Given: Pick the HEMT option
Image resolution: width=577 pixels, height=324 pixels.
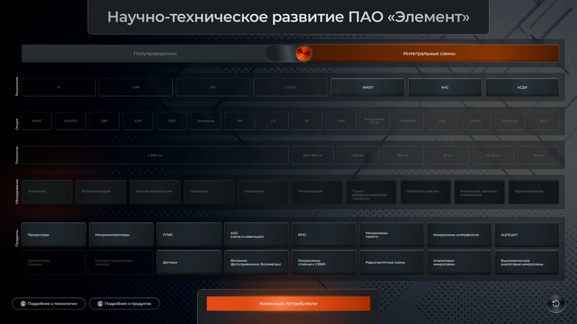Looking at the screenshot, I should coord(37,121).
